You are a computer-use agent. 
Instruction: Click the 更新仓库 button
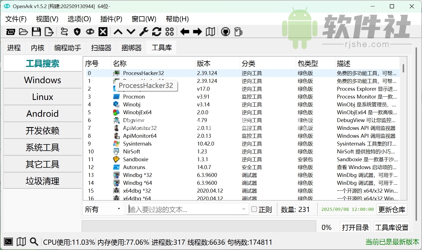click(x=392, y=209)
